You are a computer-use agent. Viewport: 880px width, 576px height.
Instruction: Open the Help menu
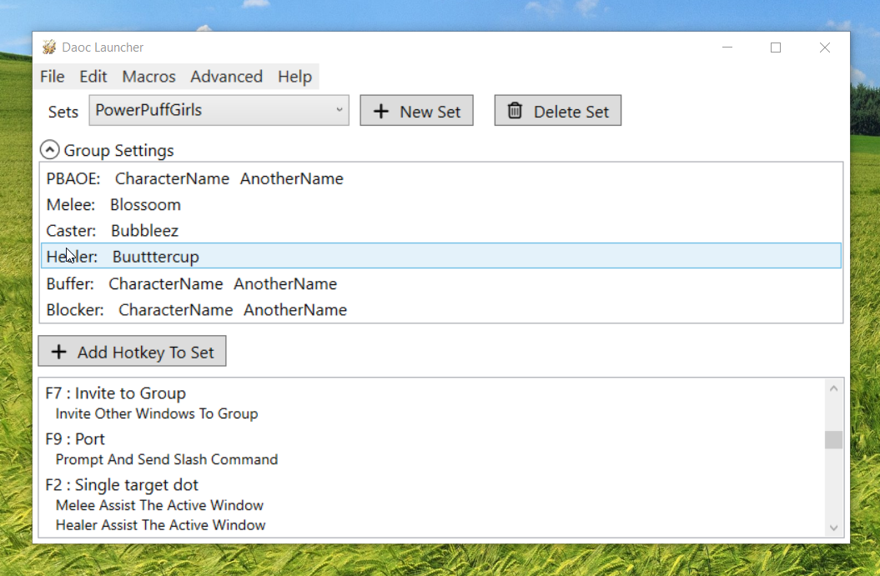294,76
